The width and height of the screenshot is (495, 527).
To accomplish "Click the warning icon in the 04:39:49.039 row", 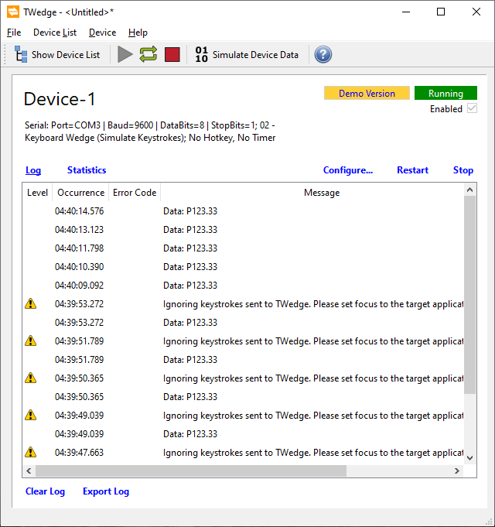I will point(31,415).
